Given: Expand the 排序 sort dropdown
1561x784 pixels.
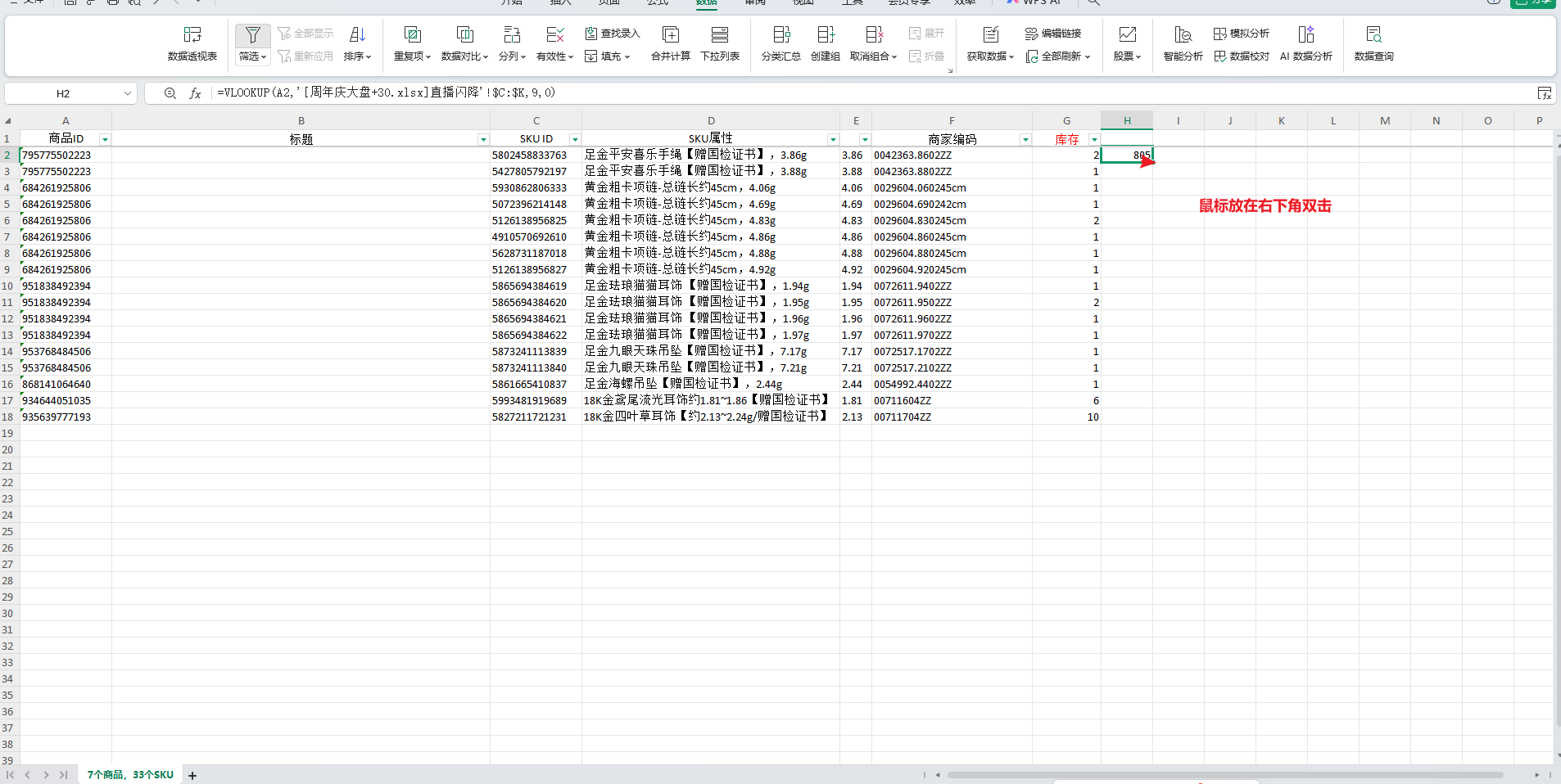Looking at the screenshot, I should pos(357,56).
